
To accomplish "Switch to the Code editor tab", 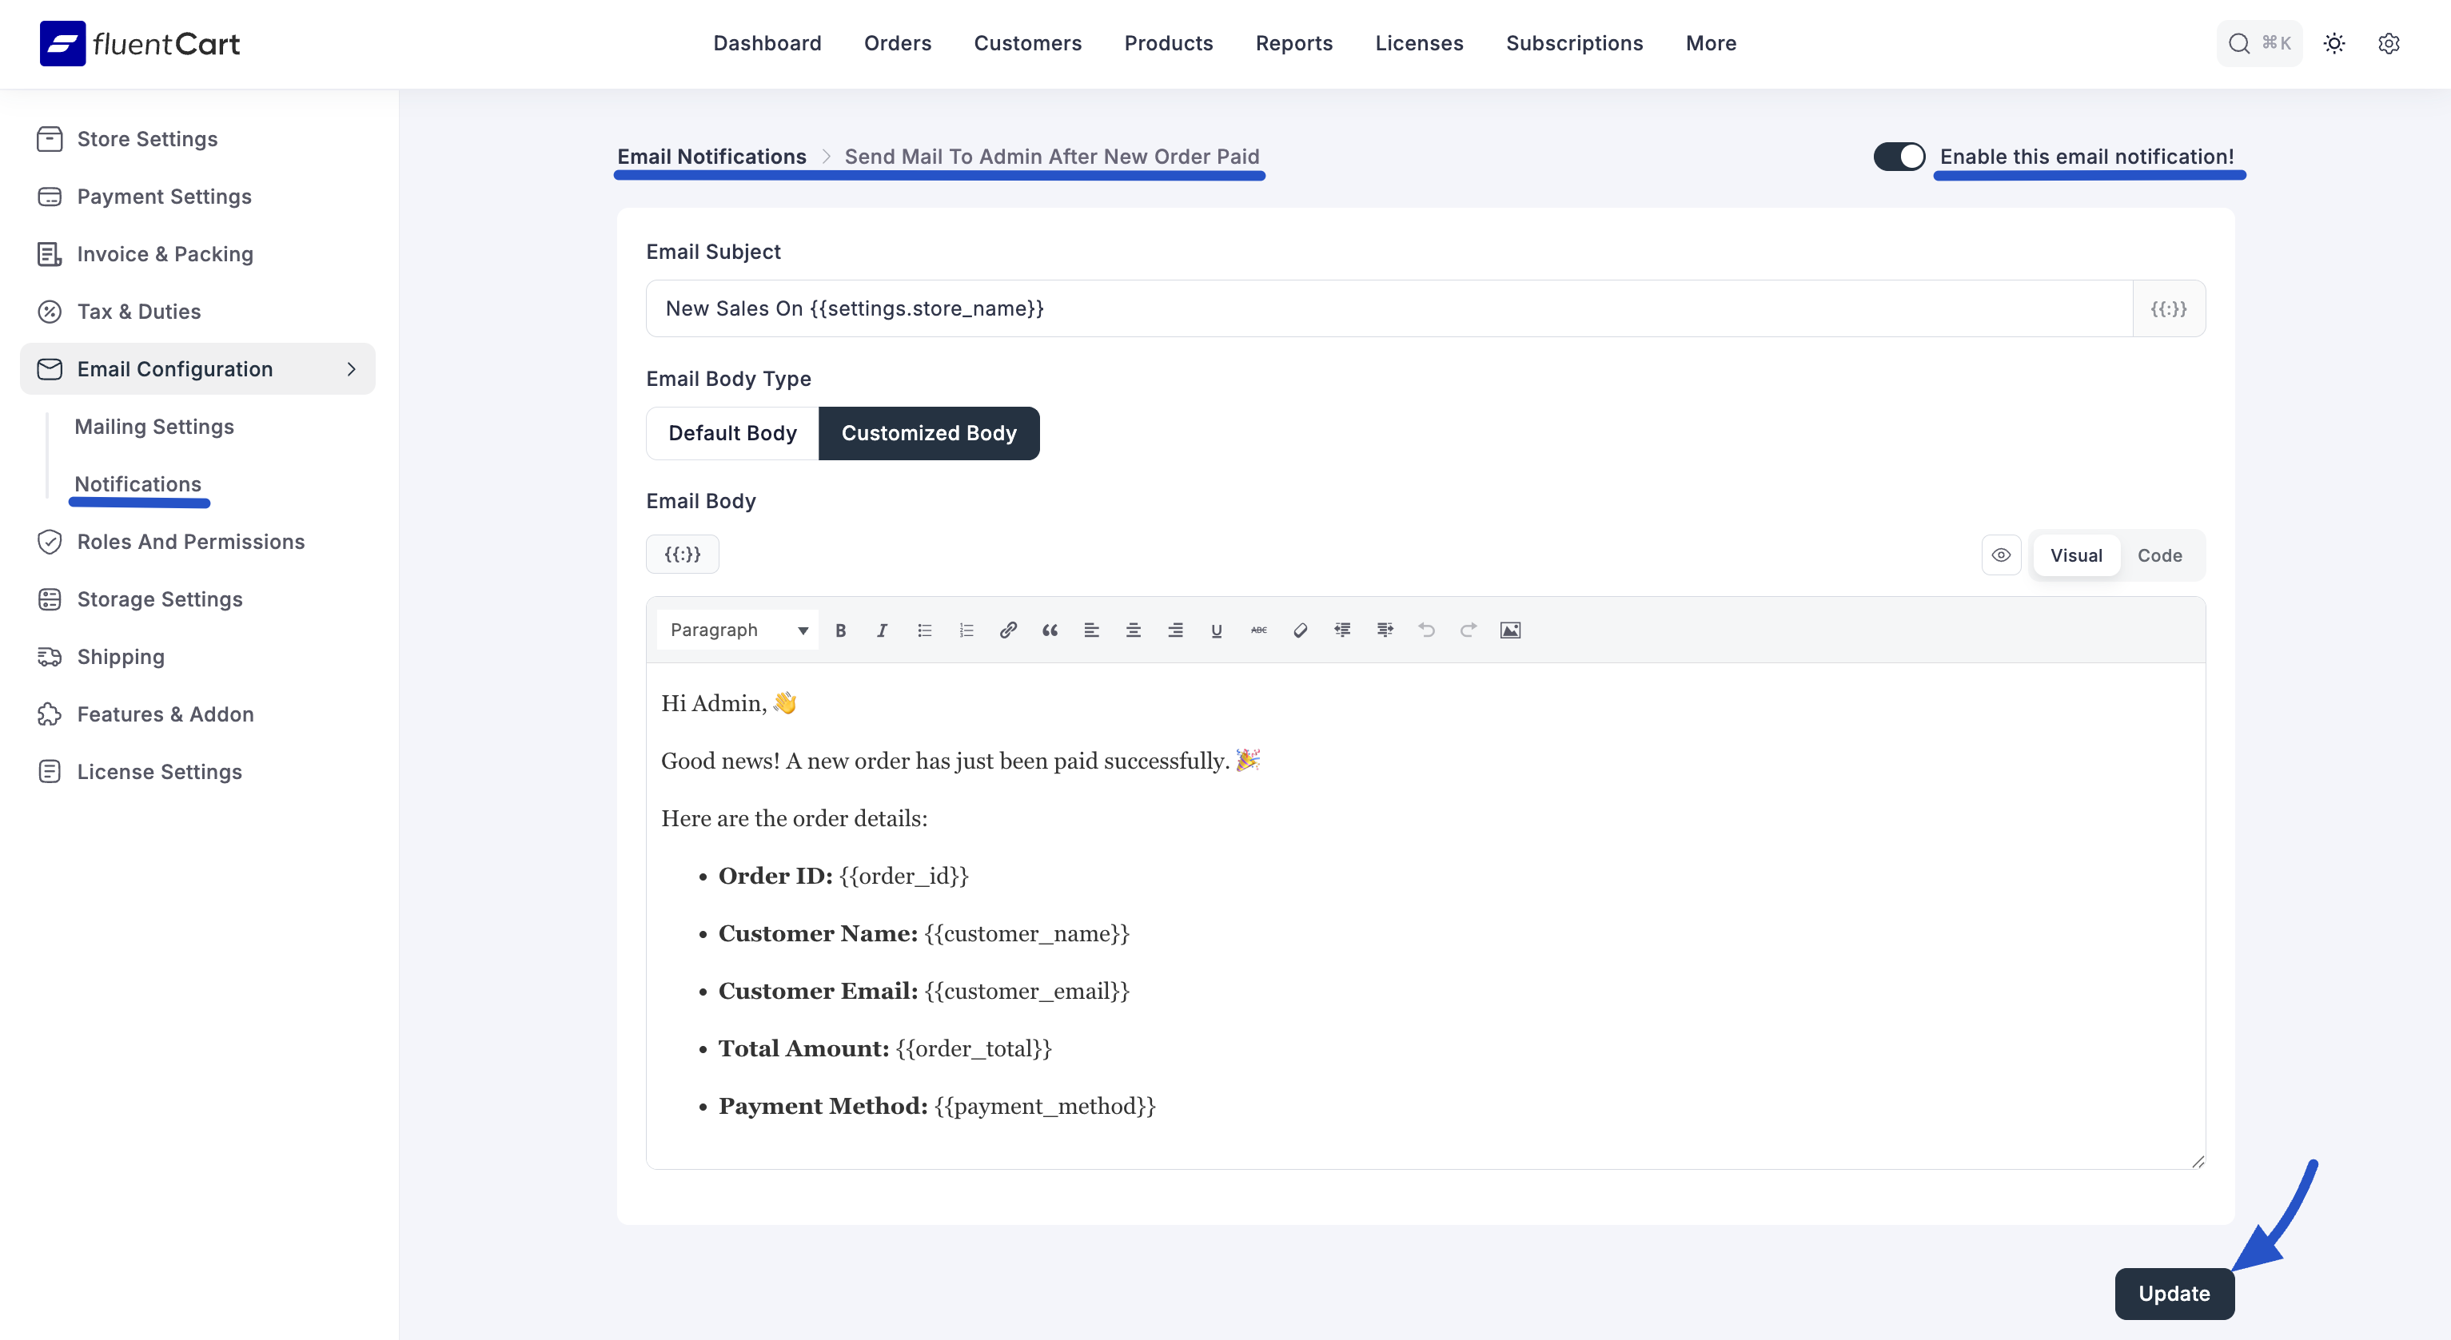I will pos(2159,555).
